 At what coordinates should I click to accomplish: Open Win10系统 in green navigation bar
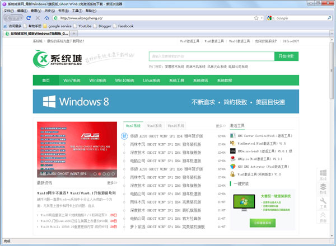pos(124,80)
